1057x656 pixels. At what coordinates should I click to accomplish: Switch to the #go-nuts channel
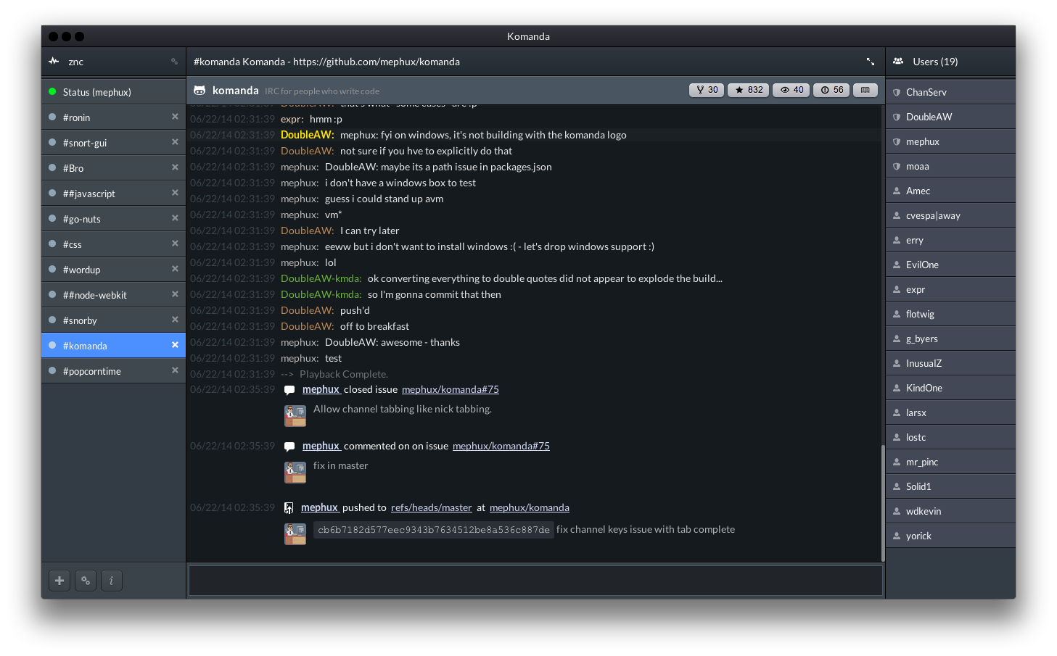[113, 219]
